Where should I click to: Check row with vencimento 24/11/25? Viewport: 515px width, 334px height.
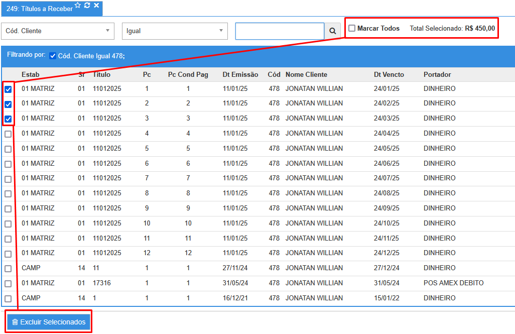tap(8, 239)
